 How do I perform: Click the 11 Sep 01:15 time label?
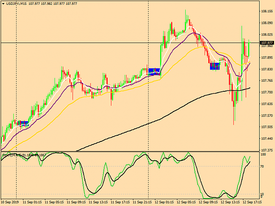32,202
